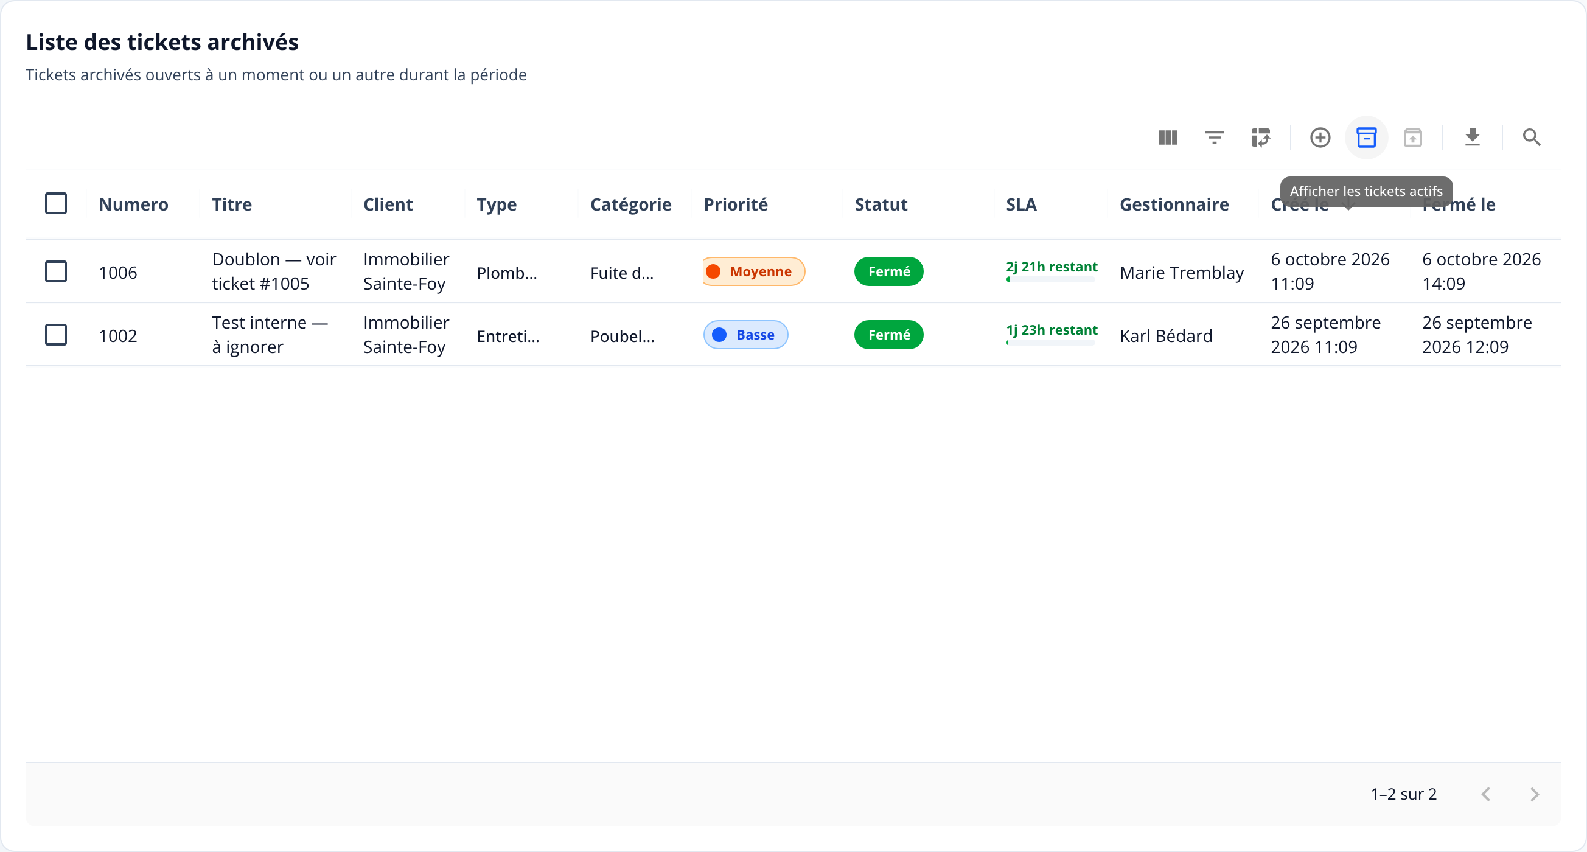Image resolution: width=1587 pixels, height=852 pixels.
Task: Sort by the Statut column header
Action: (881, 204)
